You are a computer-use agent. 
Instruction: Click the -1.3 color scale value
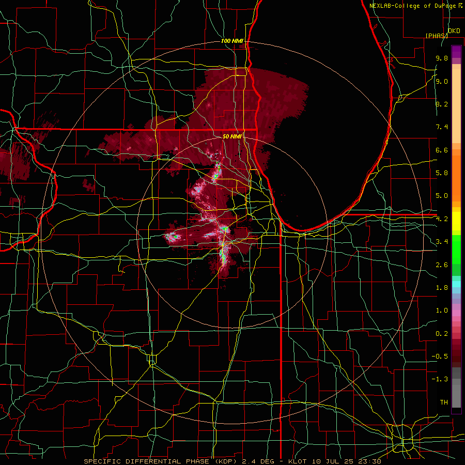click(x=440, y=379)
